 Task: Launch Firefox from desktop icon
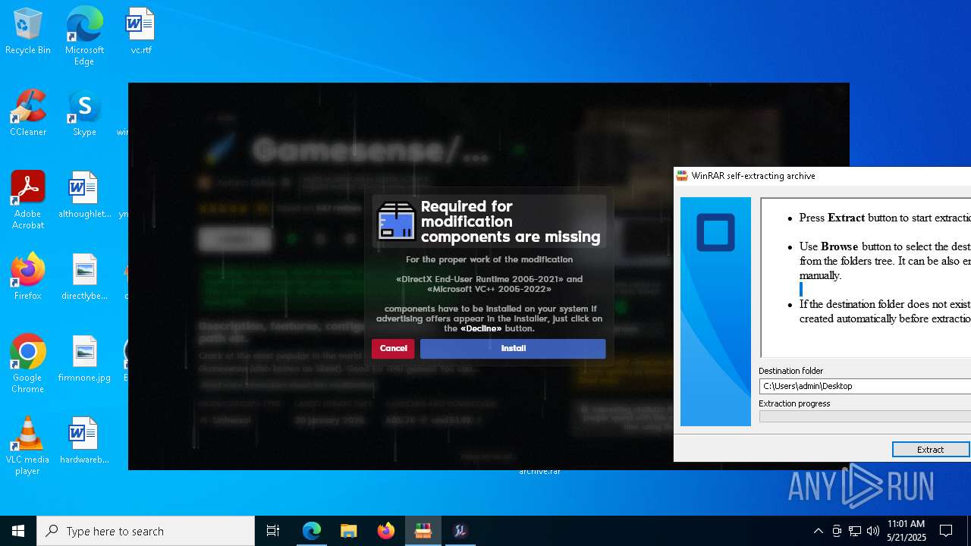28,277
